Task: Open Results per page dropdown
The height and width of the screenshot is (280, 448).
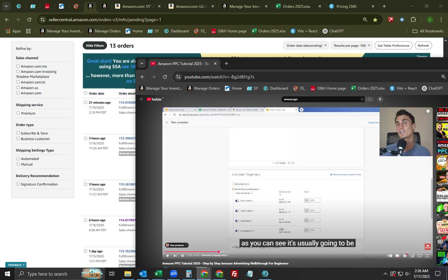Action: 352,45
